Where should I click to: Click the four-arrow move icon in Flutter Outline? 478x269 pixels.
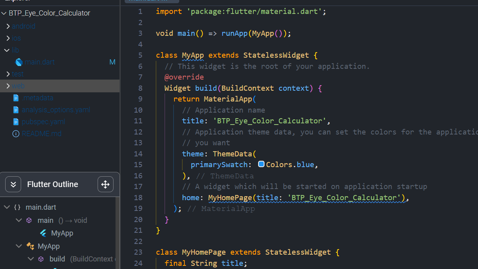click(106, 184)
